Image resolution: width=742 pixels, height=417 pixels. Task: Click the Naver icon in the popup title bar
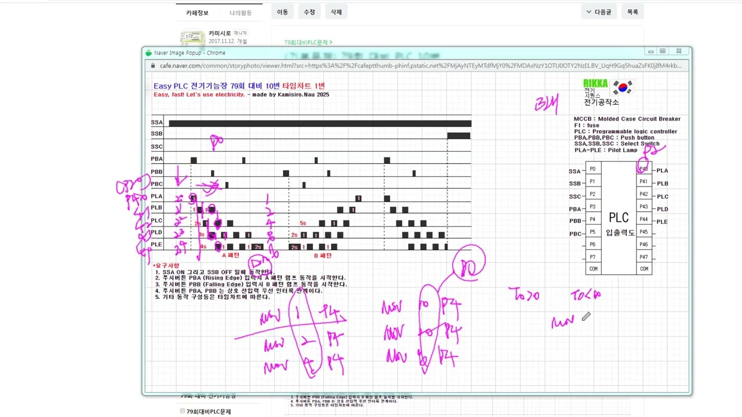(x=148, y=52)
